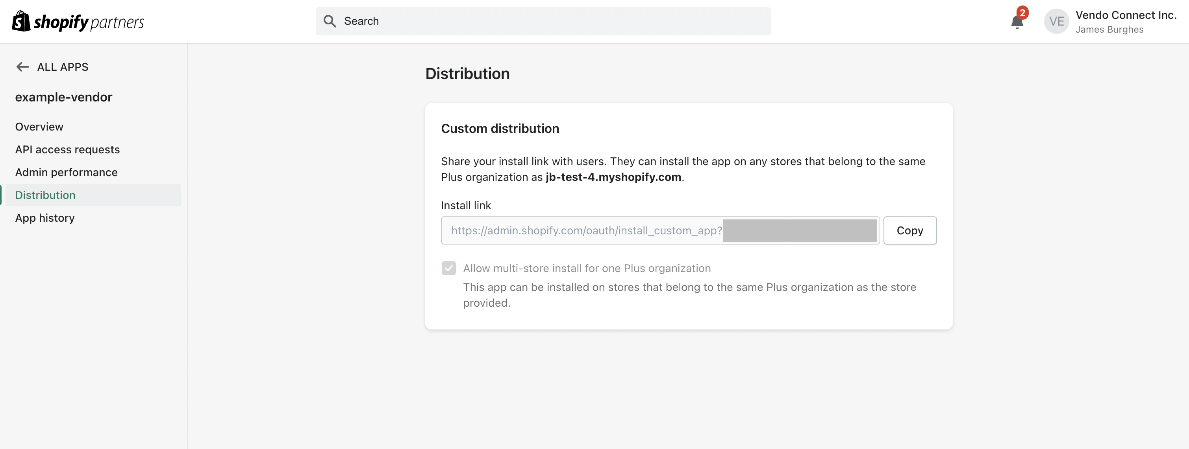Screen dimensions: 1189x449
Task: Open the Shopify Partners logo home link
Action: 78,21
